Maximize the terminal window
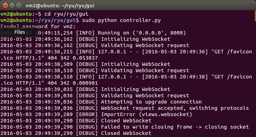The image size is (256, 137). pyautogui.click(x=19, y=6)
